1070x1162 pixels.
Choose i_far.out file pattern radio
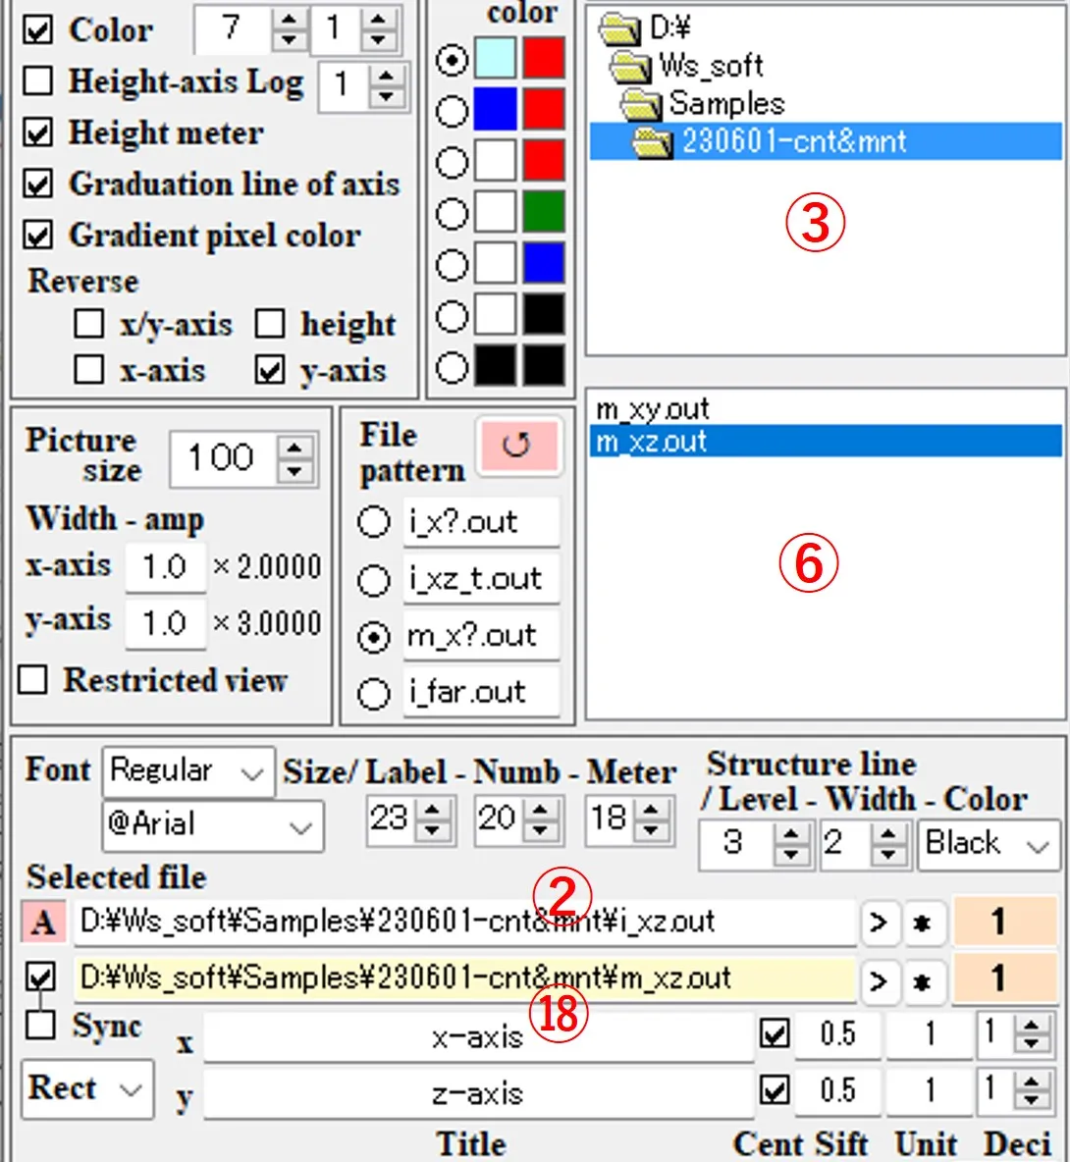pyautogui.click(x=373, y=695)
